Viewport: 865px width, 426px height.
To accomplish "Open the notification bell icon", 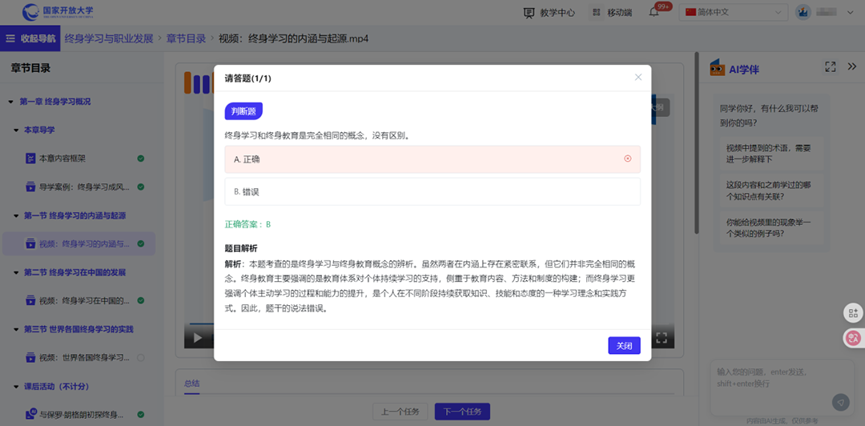I will click(x=654, y=12).
